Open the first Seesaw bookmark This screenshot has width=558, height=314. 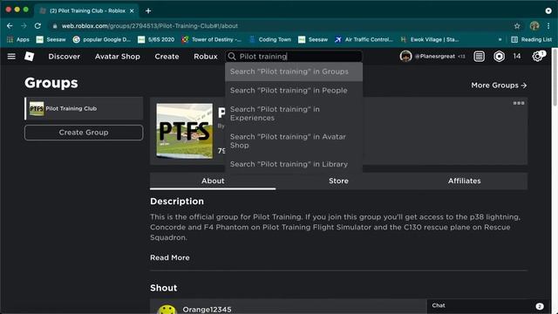[x=51, y=39]
